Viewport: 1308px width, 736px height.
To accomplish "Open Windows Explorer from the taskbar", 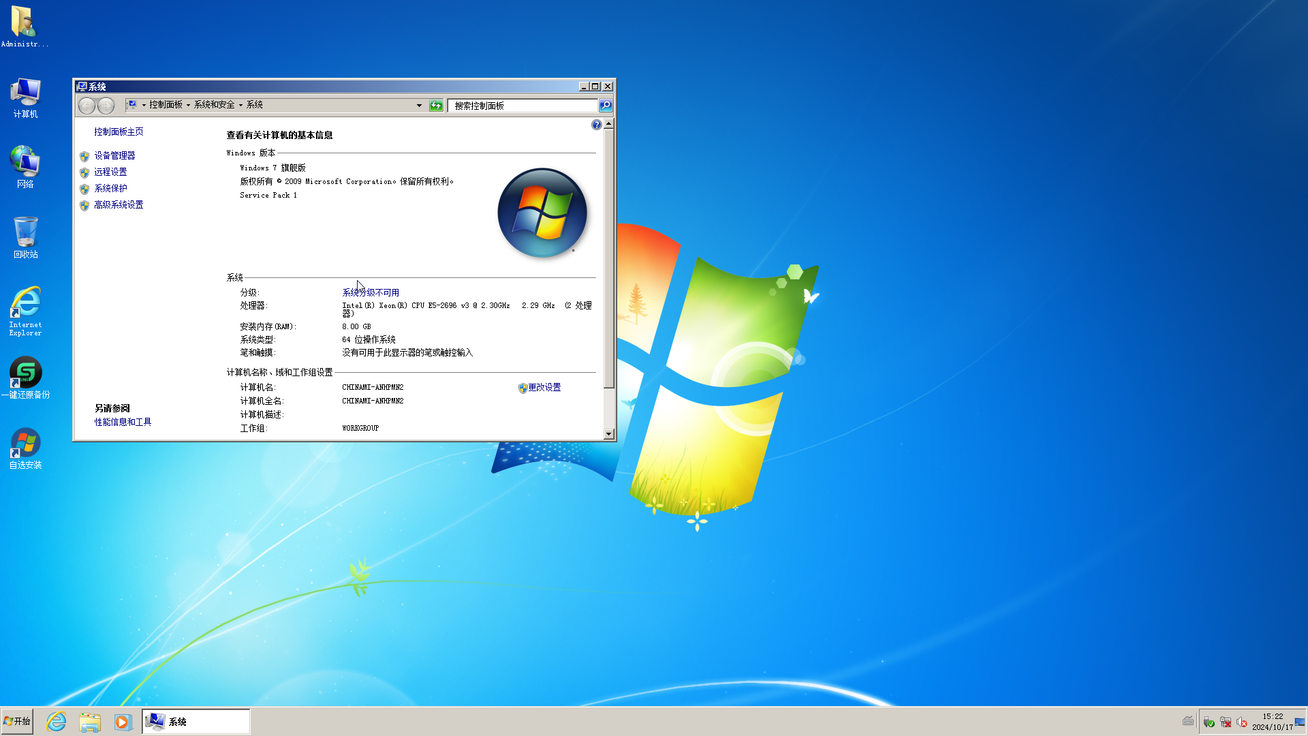I will point(89,722).
